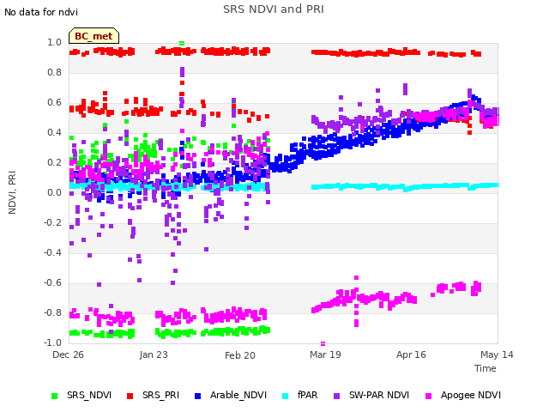Click the 0.2 y-axis tick value
The height and width of the screenshot is (412, 549).
(x=54, y=162)
